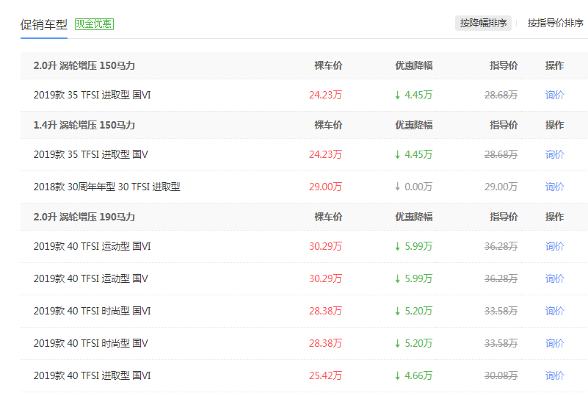588x396 pixels.
Task: Click 指导价 of 2019款 35 TFSI 进取型 国V
Action: point(501,154)
